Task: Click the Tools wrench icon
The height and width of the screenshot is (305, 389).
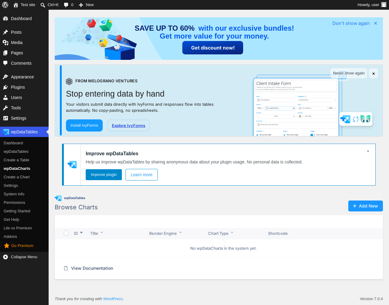Action: (5, 108)
